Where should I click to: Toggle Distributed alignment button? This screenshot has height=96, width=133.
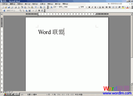(110, 7)
